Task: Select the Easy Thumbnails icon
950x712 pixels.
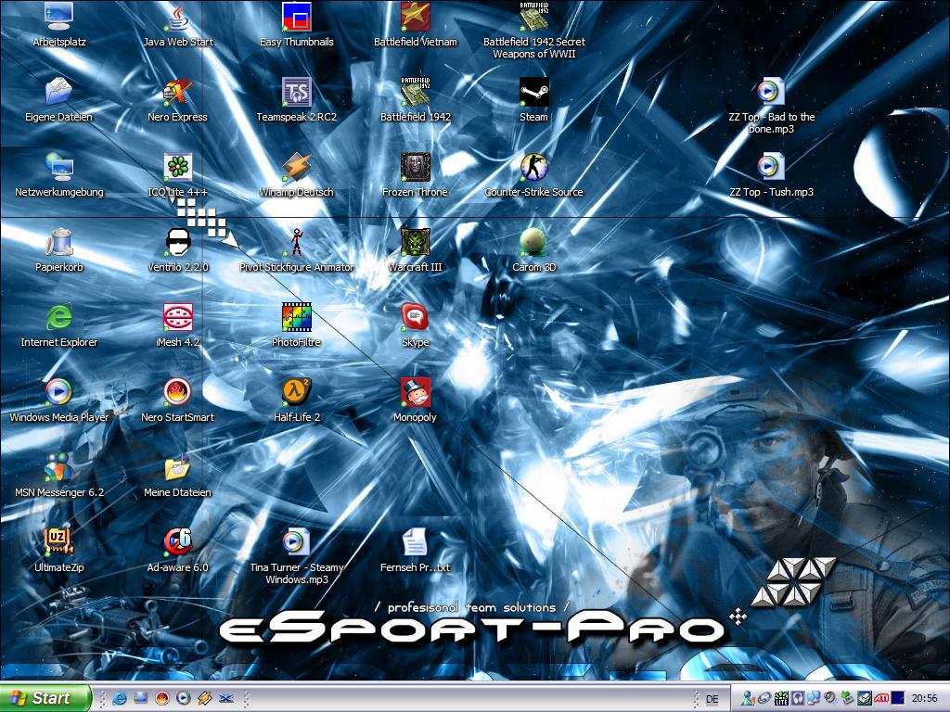Action: (x=297, y=25)
